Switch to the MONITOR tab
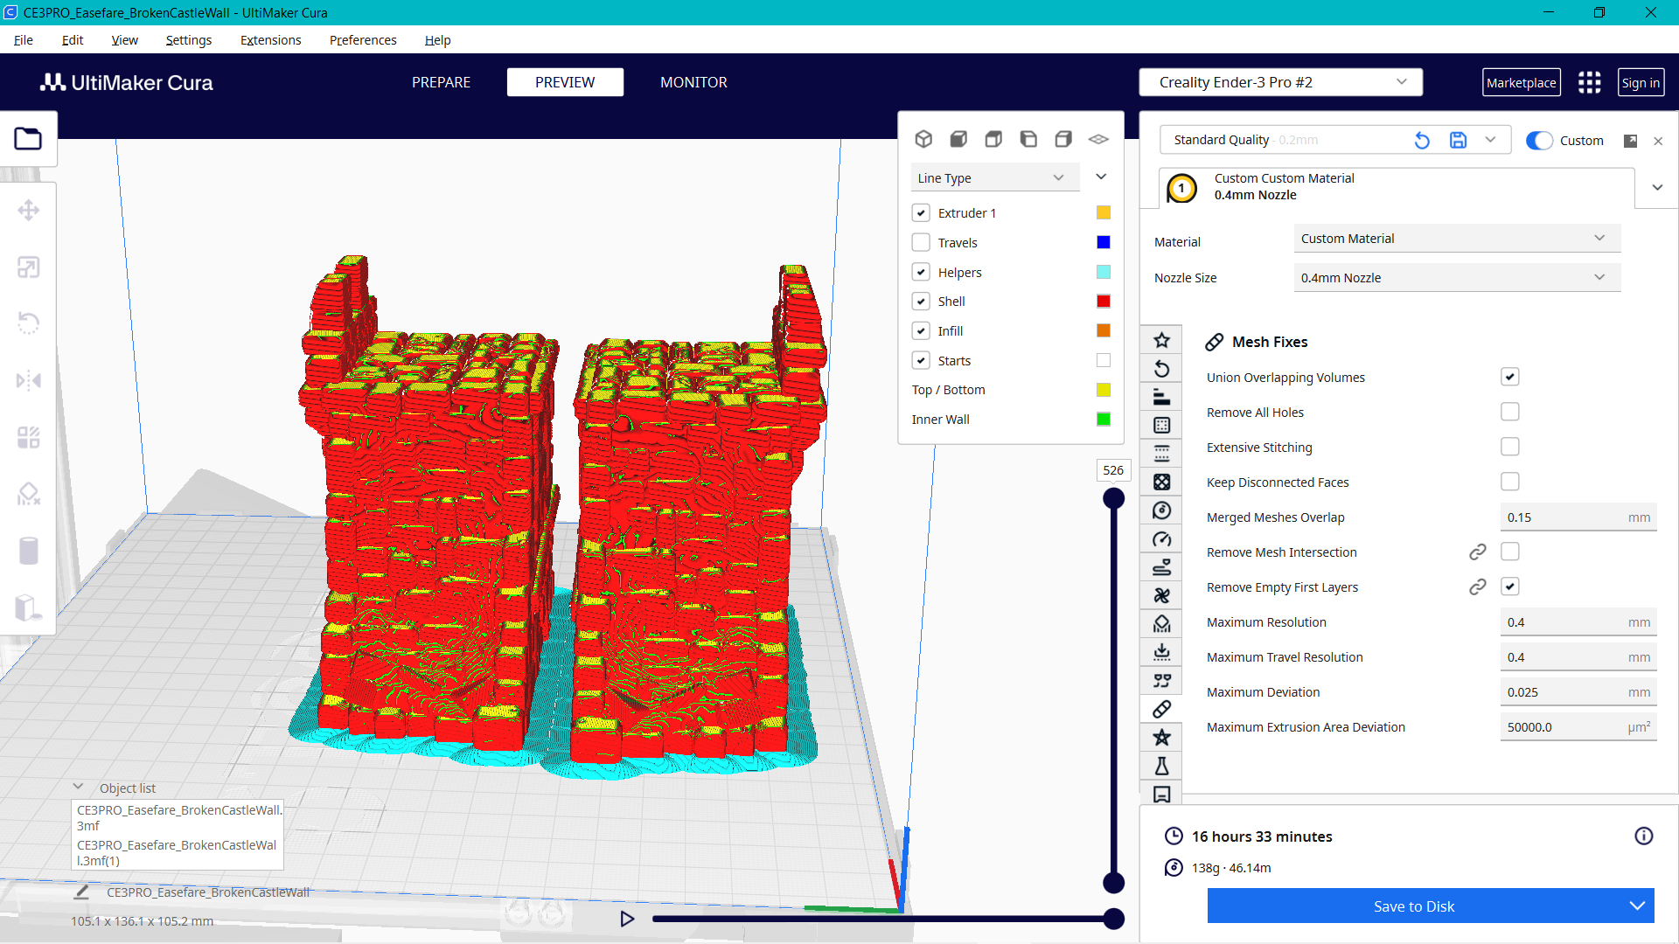This screenshot has width=1679, height=944. [x=693, y=81]
